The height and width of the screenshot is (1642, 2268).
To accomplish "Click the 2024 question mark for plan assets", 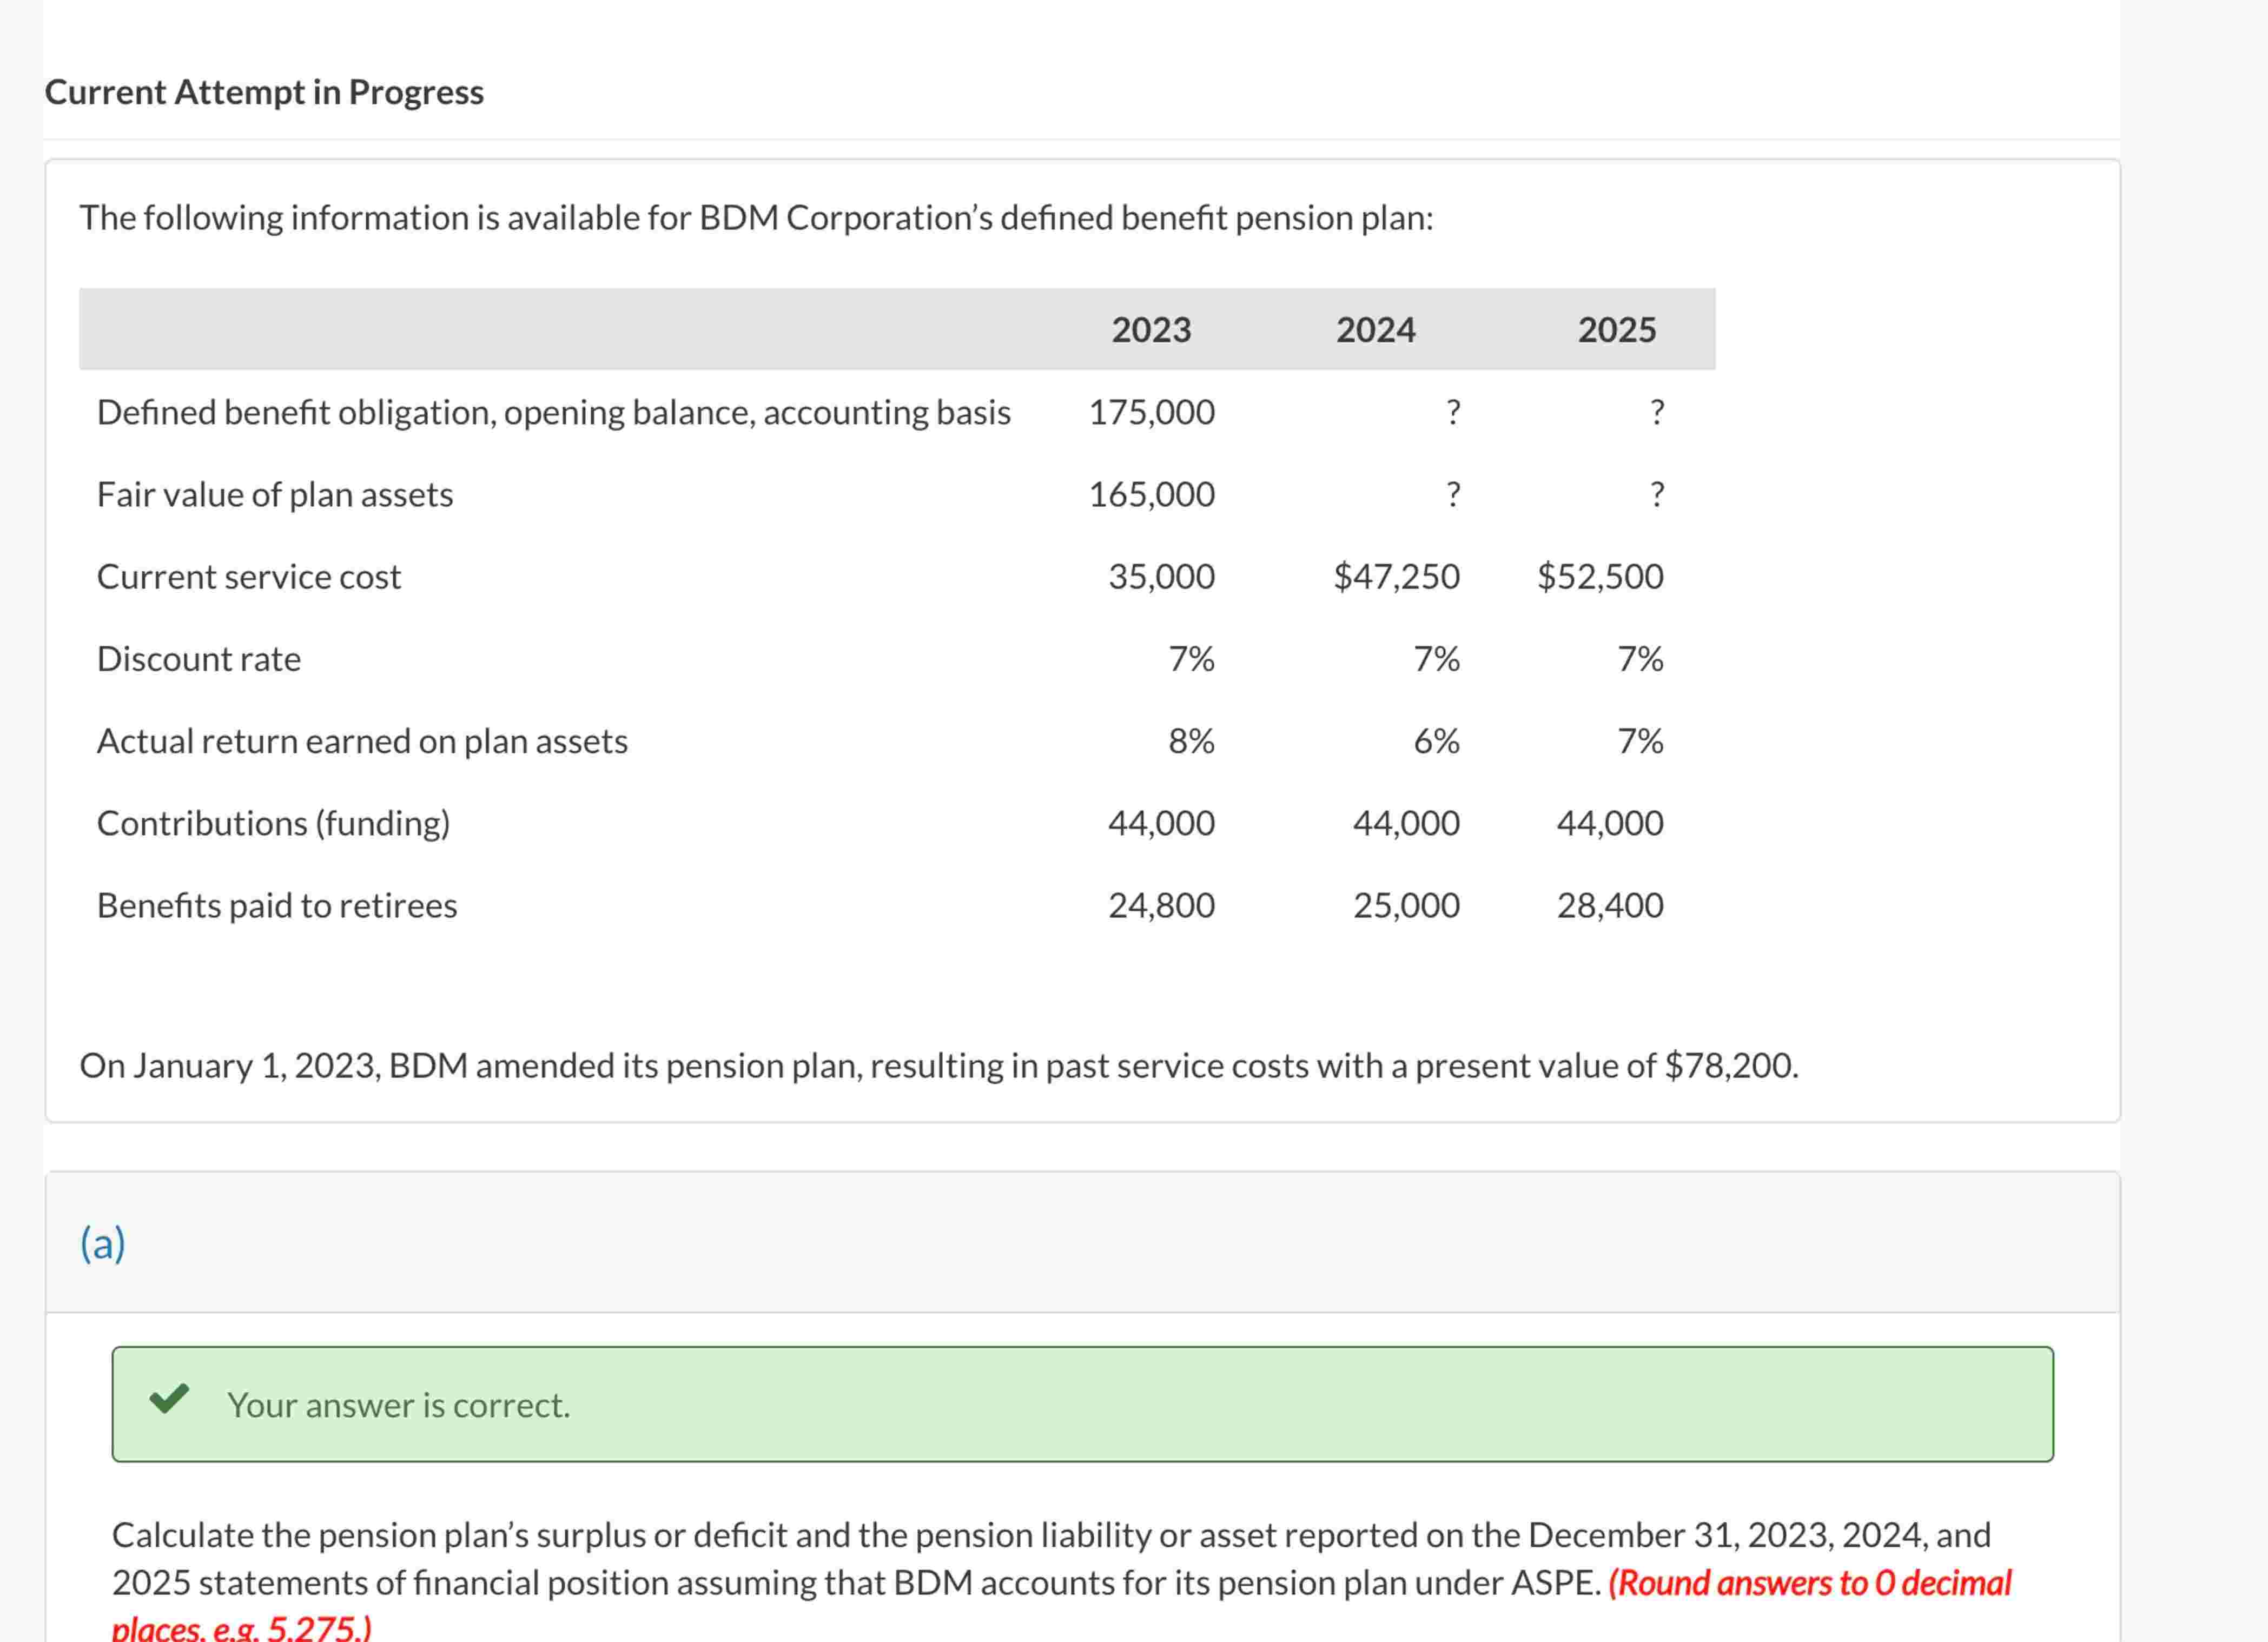I will (x=1453, y=494).
